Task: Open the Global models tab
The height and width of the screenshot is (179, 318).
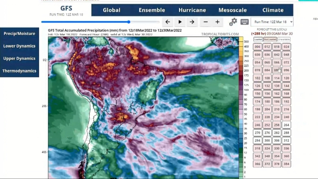Action: (x=112, y=10)
